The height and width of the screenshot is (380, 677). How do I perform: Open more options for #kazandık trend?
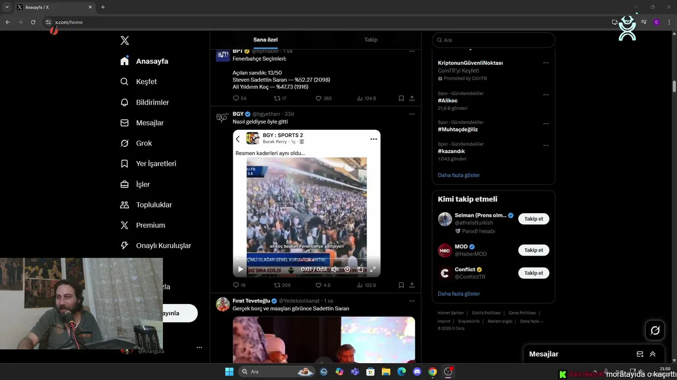(x=546, y=146)
